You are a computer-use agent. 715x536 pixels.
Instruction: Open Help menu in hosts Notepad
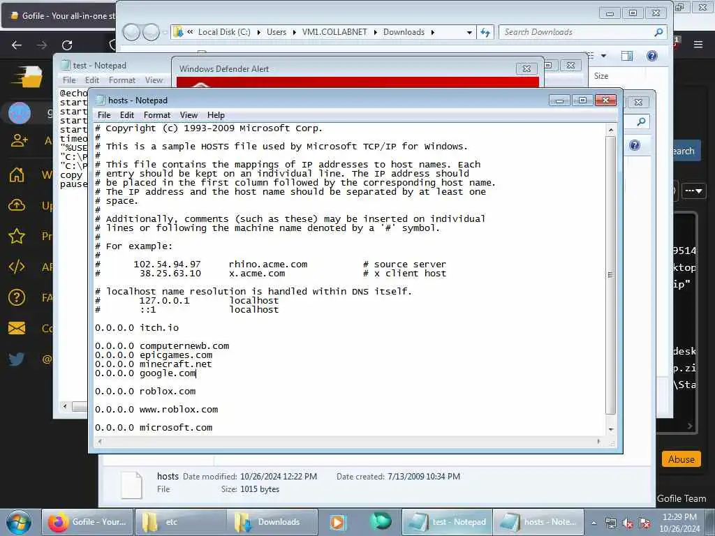(x=216, y=115)
